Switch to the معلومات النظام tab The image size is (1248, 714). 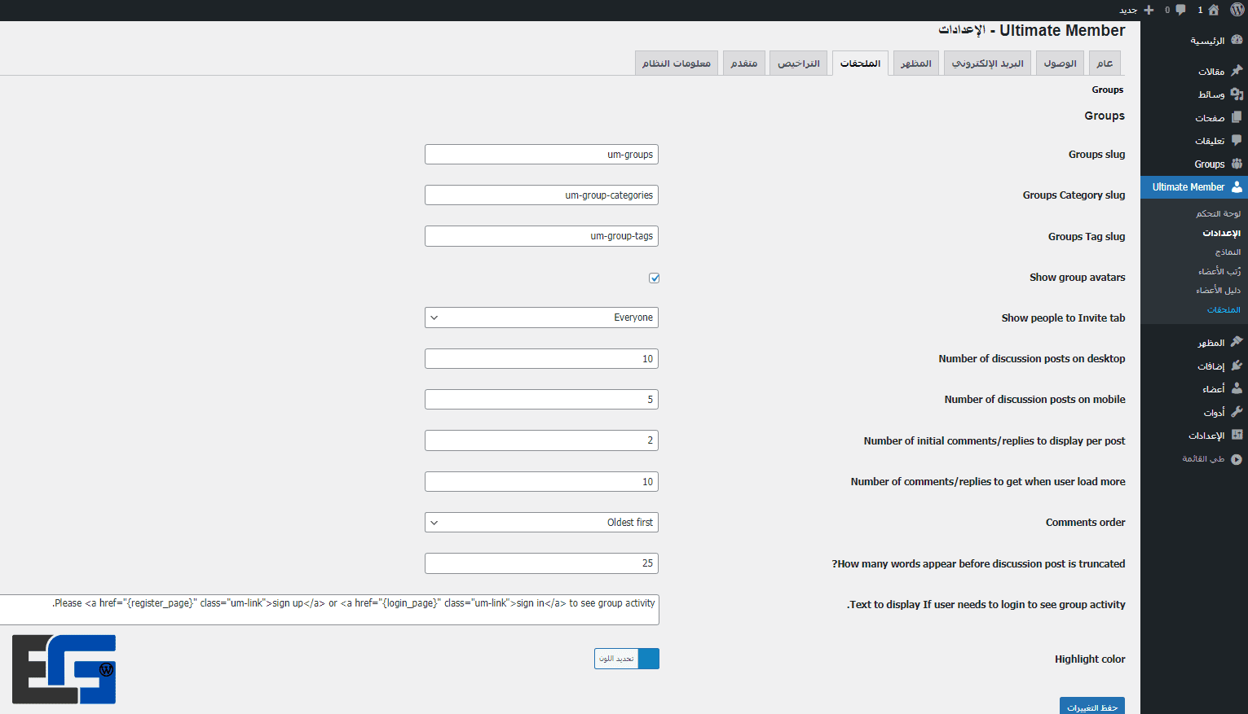pos(676,64)
